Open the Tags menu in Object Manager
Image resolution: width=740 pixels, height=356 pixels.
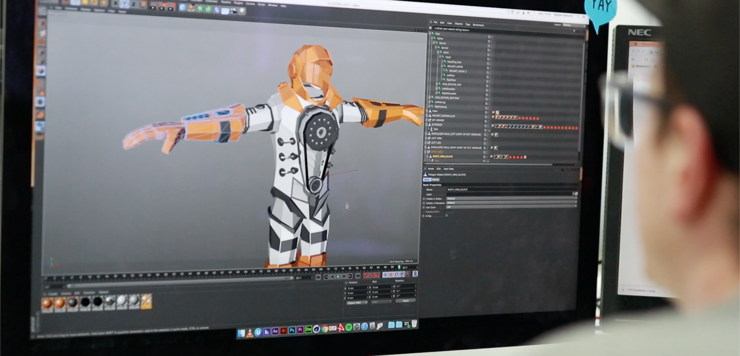468,24
